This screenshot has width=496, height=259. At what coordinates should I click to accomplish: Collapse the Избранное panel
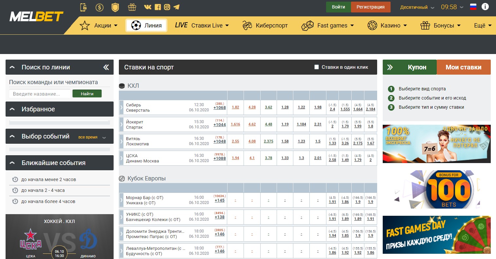(x=12, y=109)
